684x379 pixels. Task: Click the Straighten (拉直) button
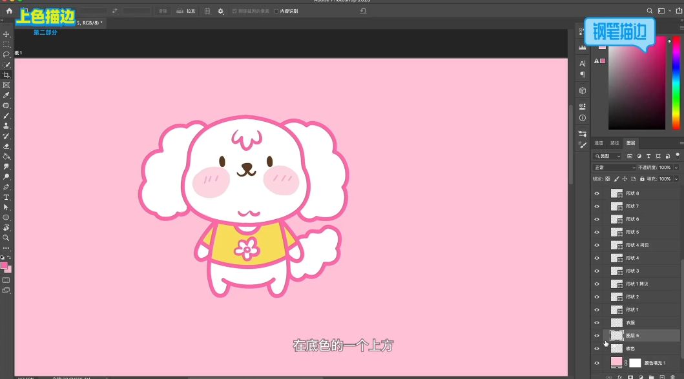(x=186, y=11)
